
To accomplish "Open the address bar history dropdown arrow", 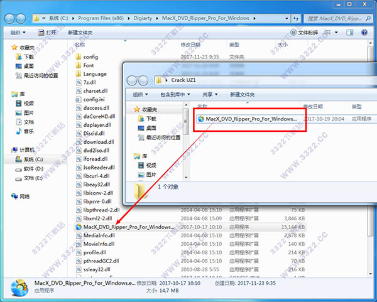I will (x=287, y=18).
